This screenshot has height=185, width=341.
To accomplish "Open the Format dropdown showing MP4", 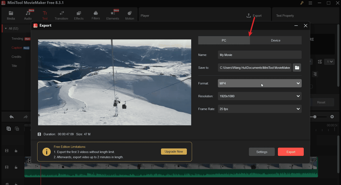I will 260,83.
